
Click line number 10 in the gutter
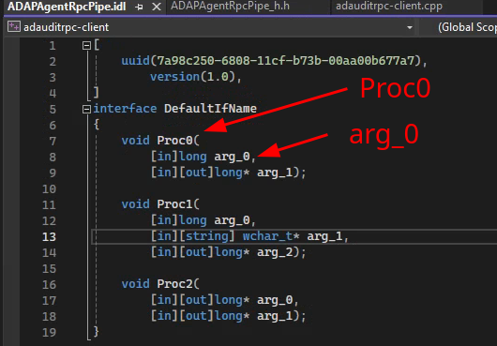pyautogui.click(x=49, y=189)
